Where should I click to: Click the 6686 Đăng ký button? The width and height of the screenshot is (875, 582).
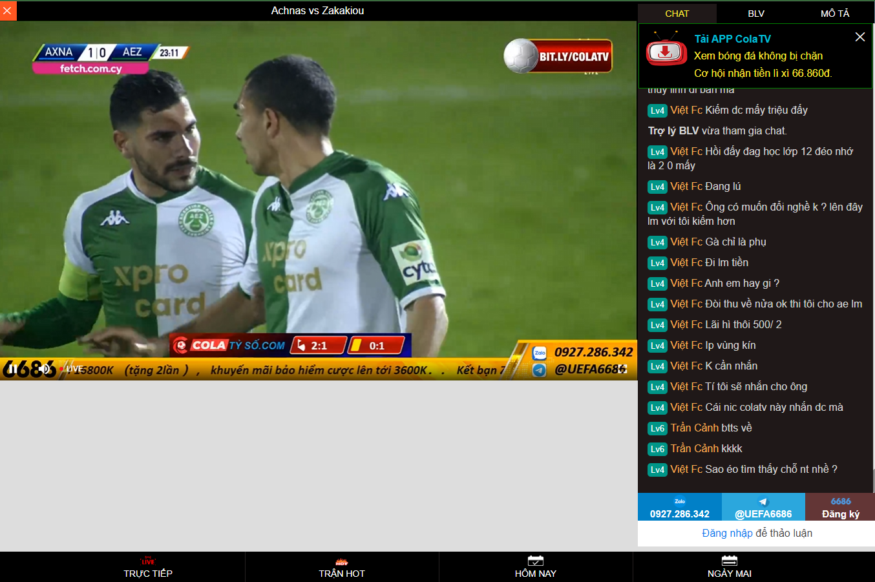coord(840,508)
